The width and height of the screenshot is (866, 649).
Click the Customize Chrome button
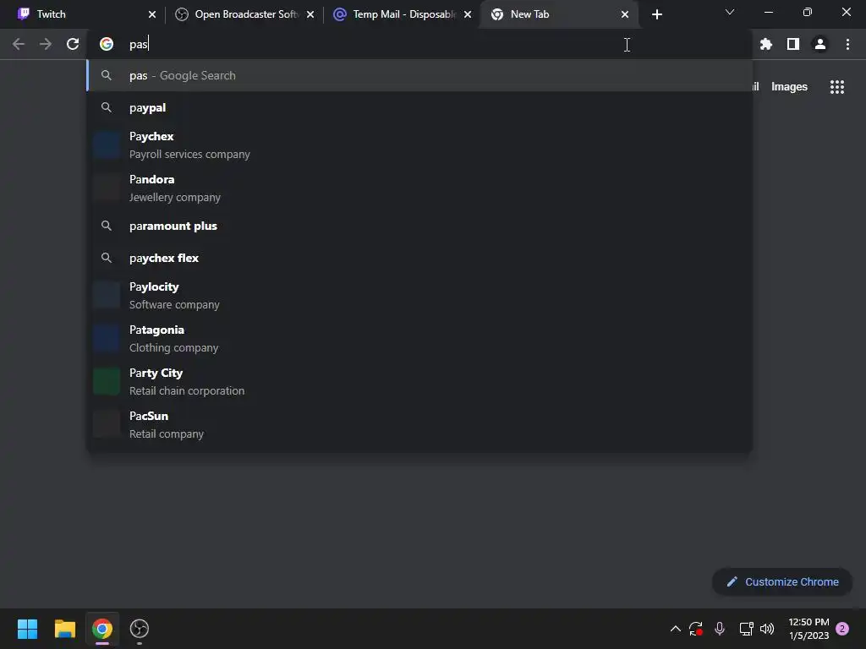click(x=782, y=581)
